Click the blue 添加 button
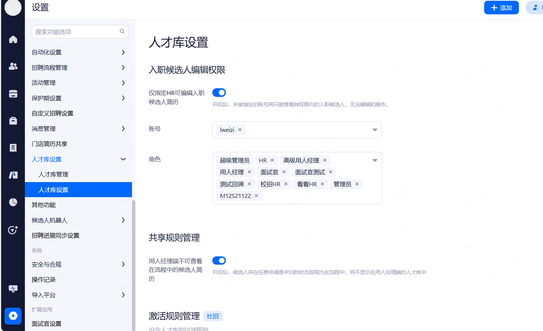 click(x=501, y=8)
